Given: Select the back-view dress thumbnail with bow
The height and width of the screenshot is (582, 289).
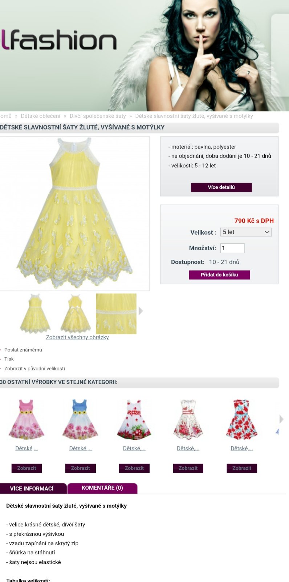Looking at the screenshot, I should pos(76,314).
